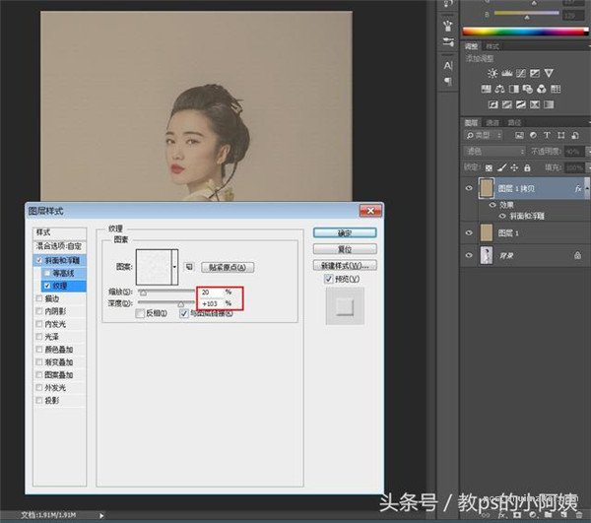
Task: Filter layers by pixel layers icon
Action: pyautogui.click(x=519, y=135)
